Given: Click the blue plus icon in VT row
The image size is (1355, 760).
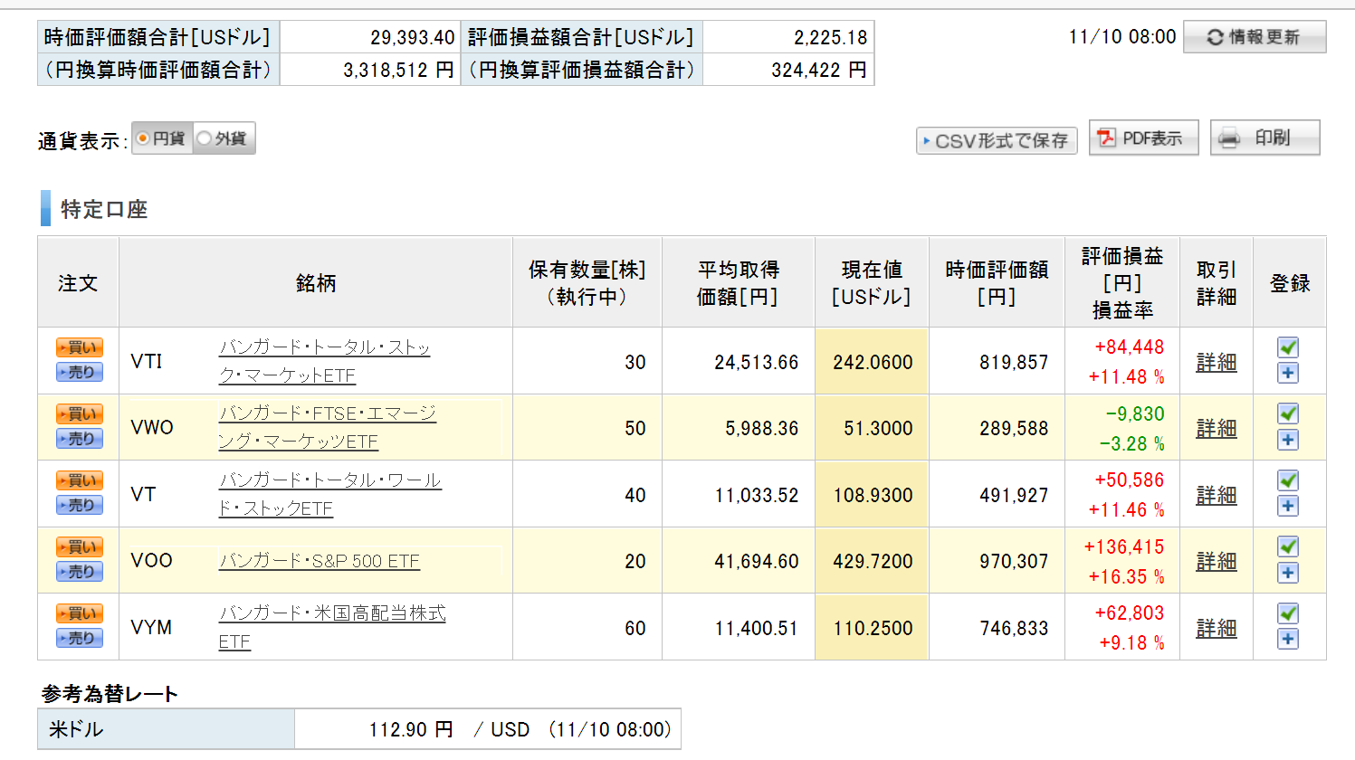Looking at the screenshot, I should 1288,506.
